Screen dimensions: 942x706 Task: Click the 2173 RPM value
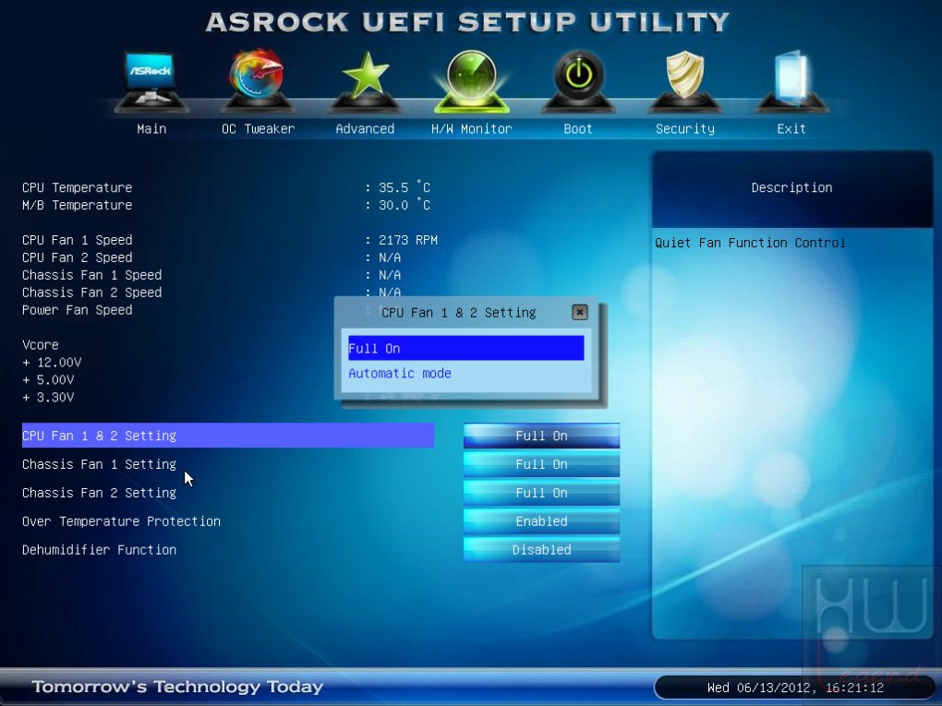coord(408,240)
